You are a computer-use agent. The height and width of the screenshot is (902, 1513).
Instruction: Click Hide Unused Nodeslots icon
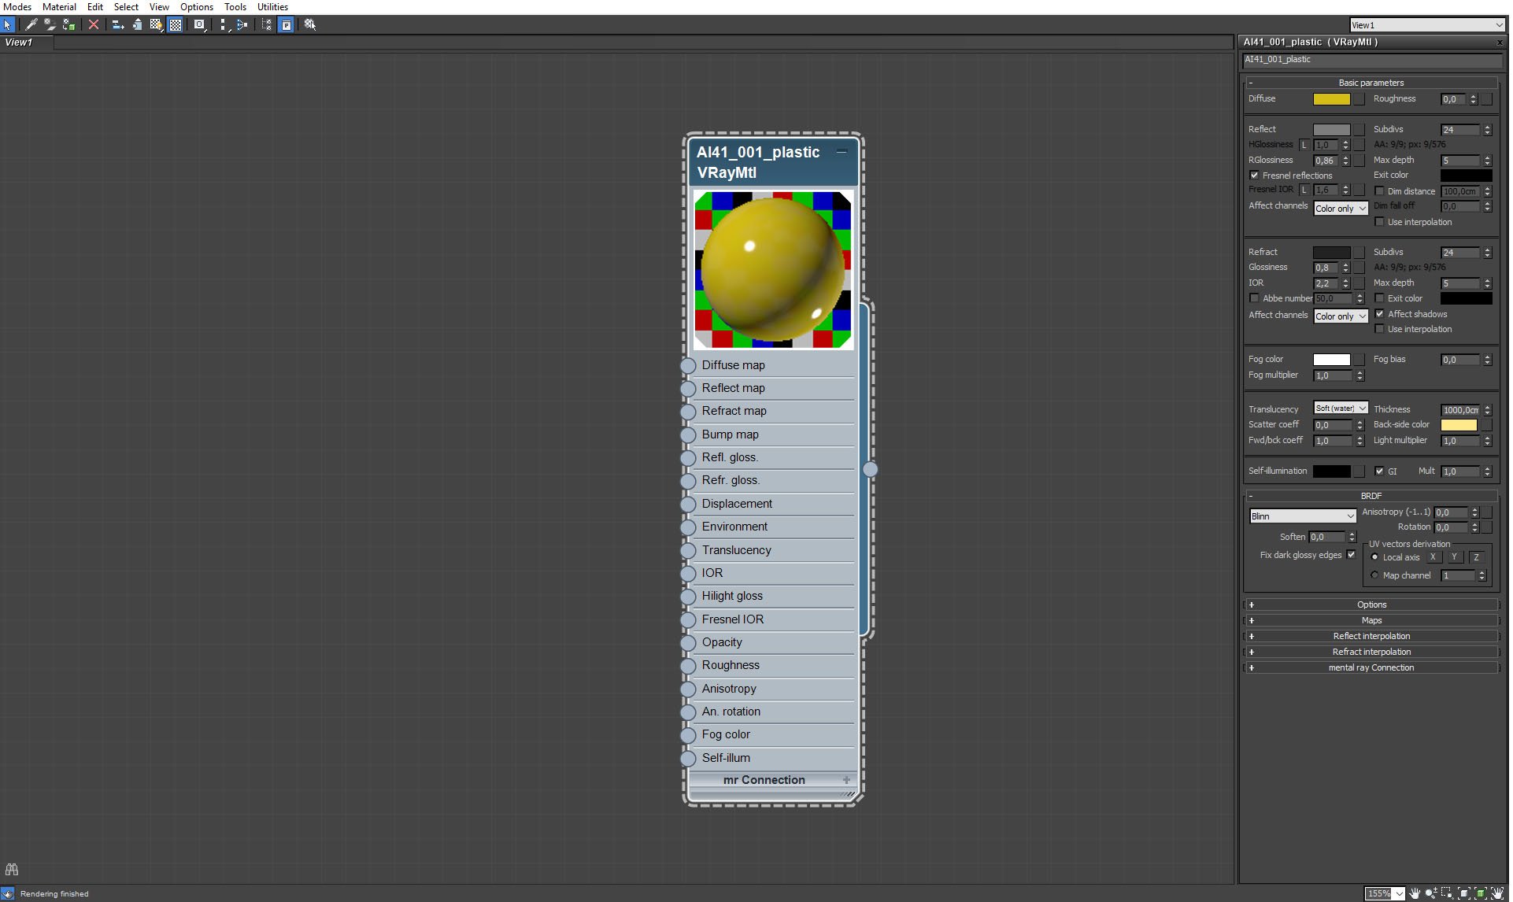pos(137,24)
